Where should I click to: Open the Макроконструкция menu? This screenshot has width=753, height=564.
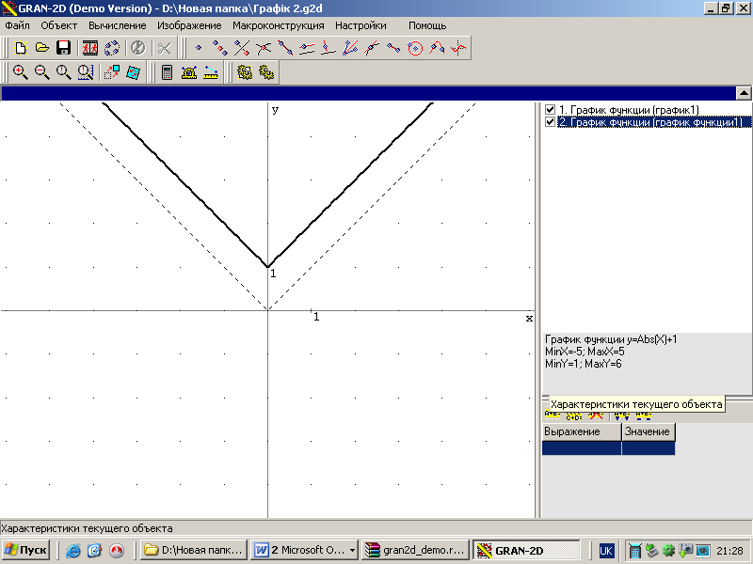coord(278,25)
